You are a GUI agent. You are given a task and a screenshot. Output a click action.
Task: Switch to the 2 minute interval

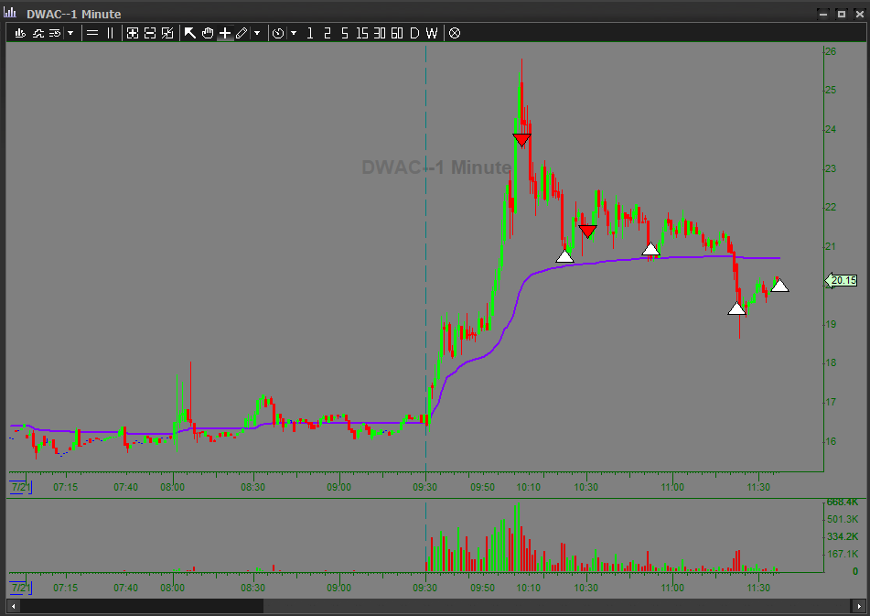coord(328,33)
